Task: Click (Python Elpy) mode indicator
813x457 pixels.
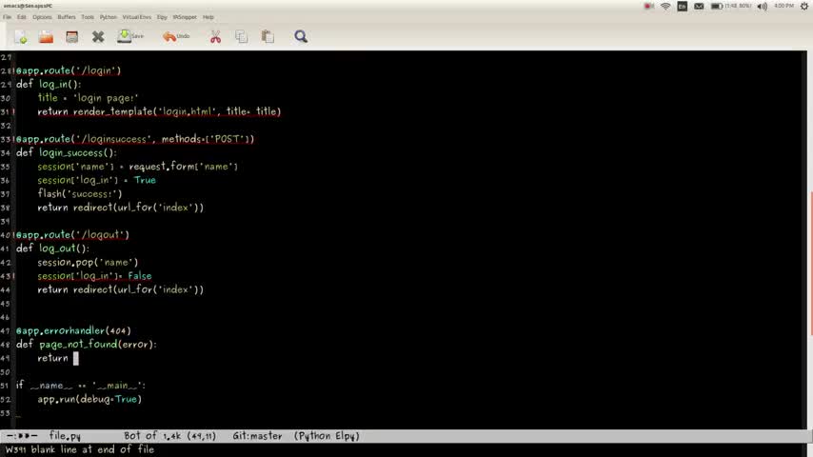Action: (327, 436)
